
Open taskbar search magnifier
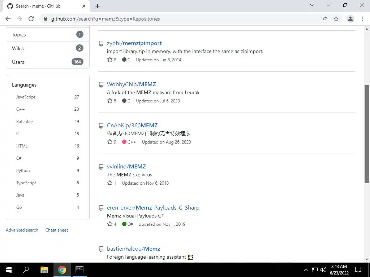click(x=26, y=270)
